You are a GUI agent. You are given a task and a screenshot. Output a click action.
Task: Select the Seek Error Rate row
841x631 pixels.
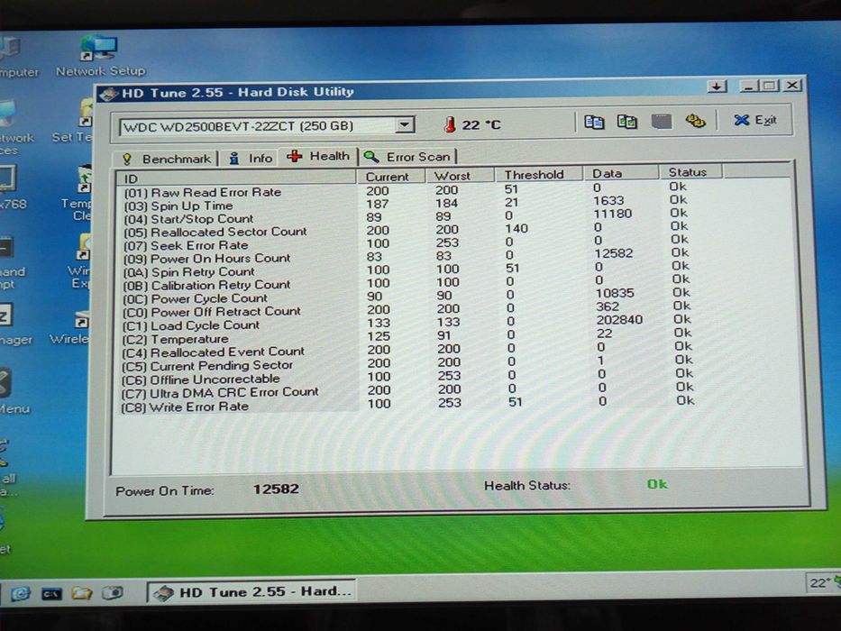coord(407,244)
